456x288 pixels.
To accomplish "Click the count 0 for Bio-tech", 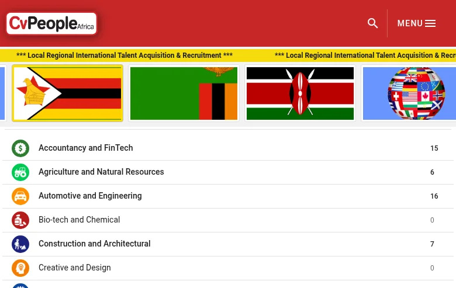I will pos(432,220).
